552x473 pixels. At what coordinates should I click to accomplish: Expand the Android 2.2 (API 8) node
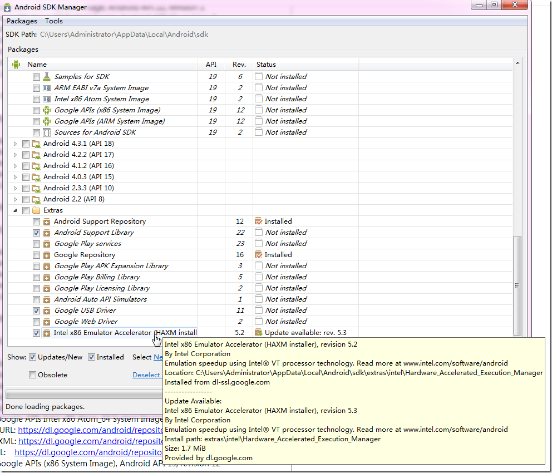point(15,199)
